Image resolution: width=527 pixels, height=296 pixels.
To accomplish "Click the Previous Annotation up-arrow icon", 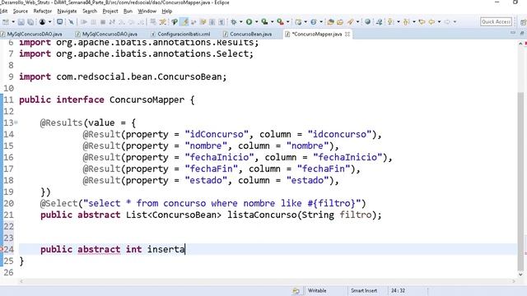I will (406, 22).
